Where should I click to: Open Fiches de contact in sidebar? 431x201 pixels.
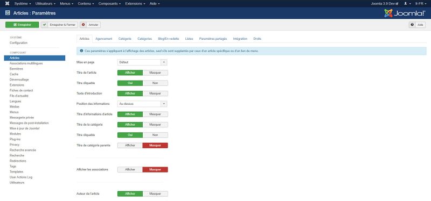[21, 90]
